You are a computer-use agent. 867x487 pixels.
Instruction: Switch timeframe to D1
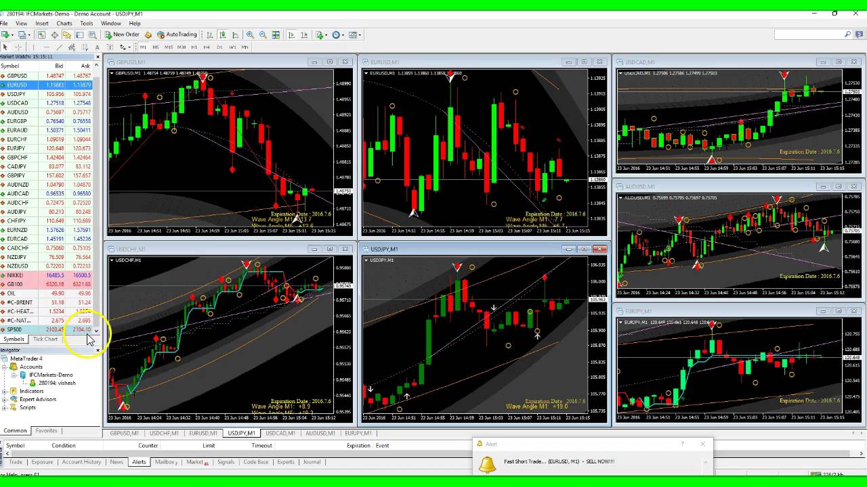(219, 47)
